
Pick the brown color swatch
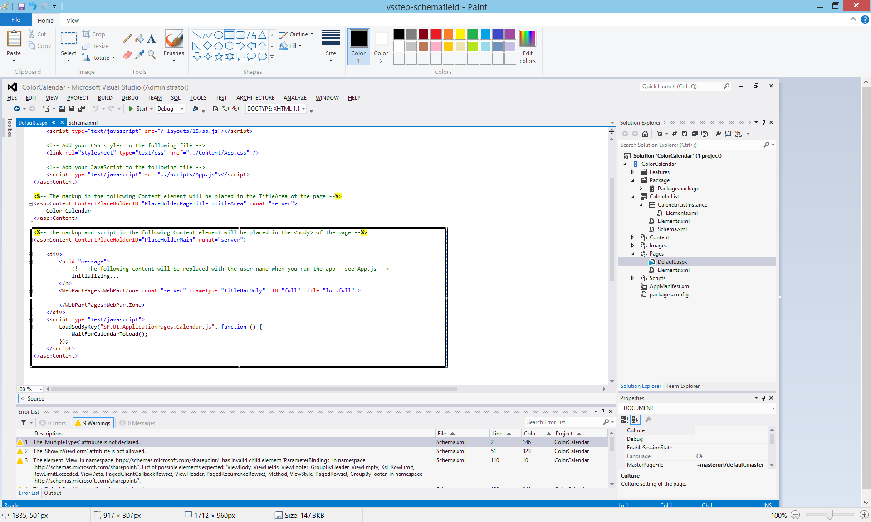[x=424, y=46]
